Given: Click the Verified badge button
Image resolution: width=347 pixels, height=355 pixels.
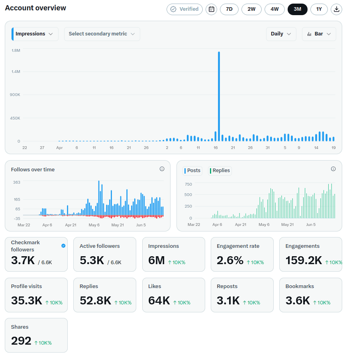Looking at the screenshot, I should point(184,9).
